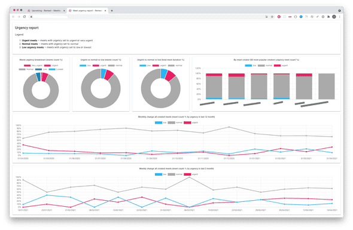353x230 pixels.
Task: Click the padlock icon in the address bar
Action: (x=31, y=17)
